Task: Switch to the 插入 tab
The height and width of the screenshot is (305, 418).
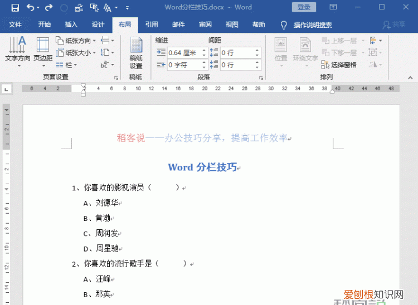Action: click(x=71, y=24)
